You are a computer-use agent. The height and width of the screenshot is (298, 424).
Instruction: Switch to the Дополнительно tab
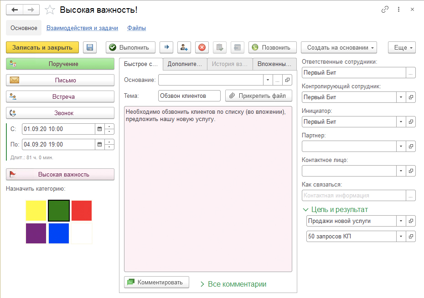[185, 64]
